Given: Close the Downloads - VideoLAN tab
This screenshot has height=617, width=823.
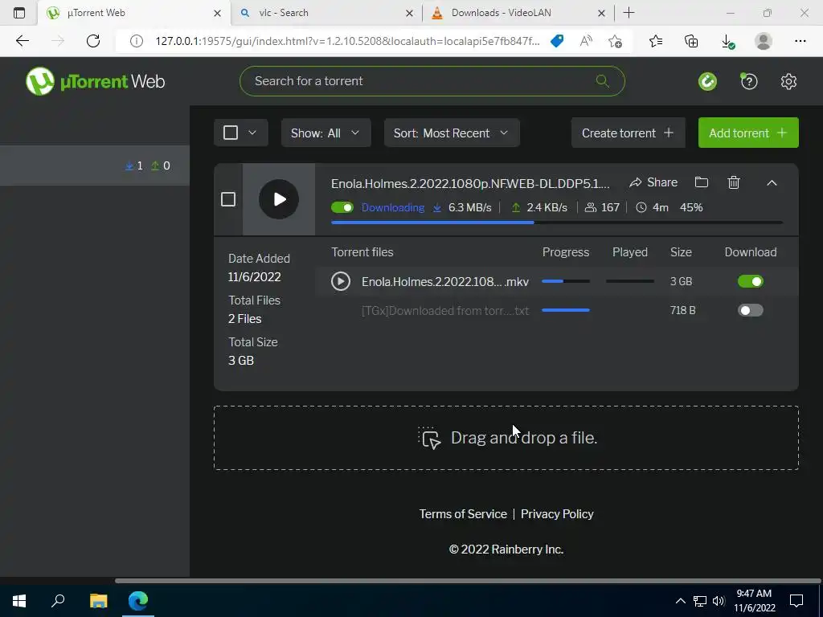Looking at the screenshot, I should click(601, 13).
